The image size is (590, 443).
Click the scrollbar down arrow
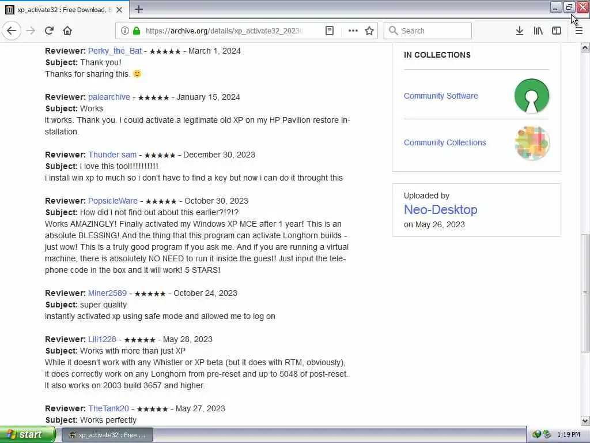[585, 421]
